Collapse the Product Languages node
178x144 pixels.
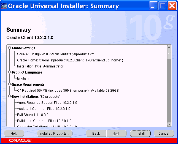(9, 72)
